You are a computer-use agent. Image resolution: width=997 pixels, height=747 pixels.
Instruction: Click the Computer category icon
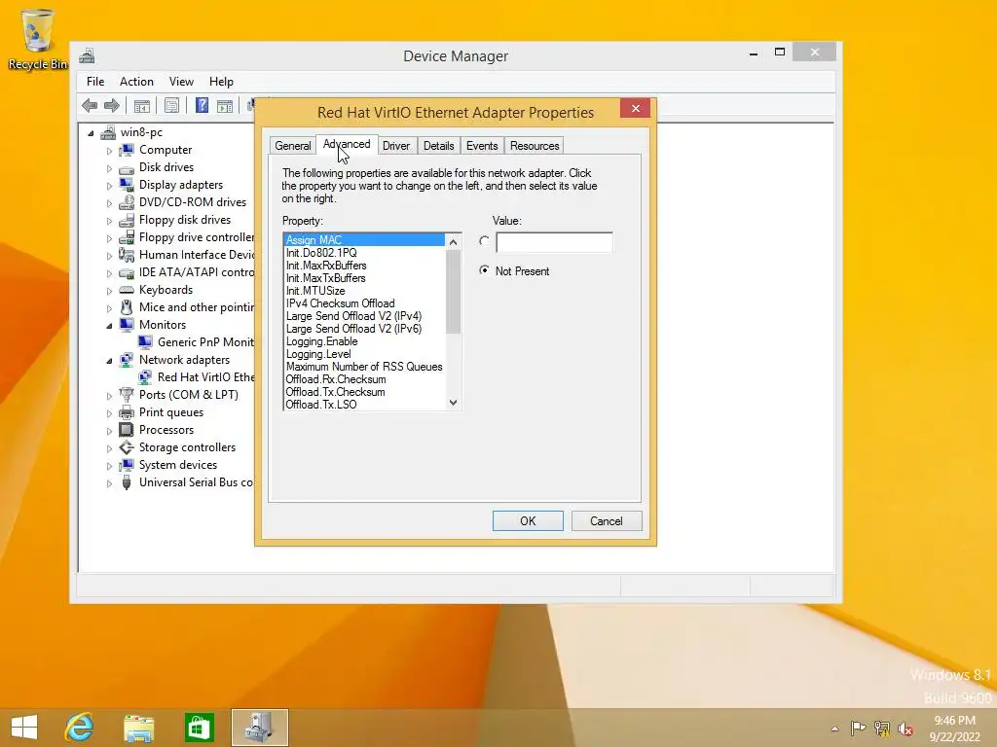click(x=127, y=150)
